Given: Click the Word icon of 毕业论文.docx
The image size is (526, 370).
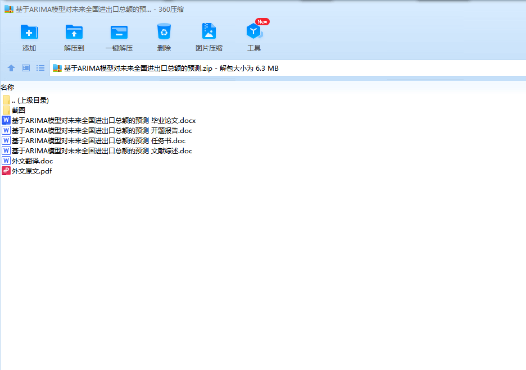Looking at the screenshot, I should 6,120.
